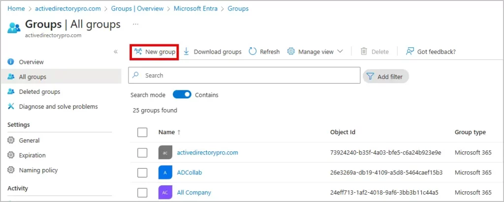Click the Deleted groups people icon
The image size is (504, 202).
point(11,91)
